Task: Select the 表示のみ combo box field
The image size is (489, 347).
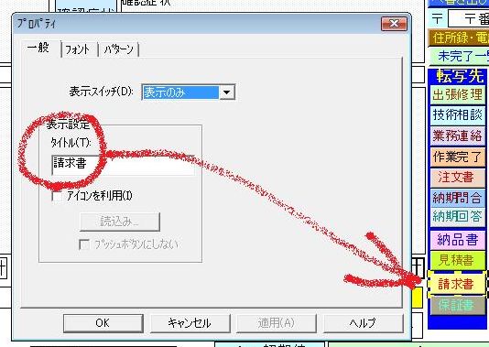Action: [x=188, y=92]
